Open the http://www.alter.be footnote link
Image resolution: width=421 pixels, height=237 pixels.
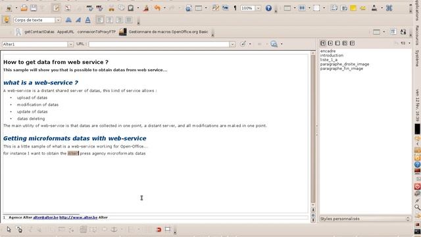[x=78, y=217]
